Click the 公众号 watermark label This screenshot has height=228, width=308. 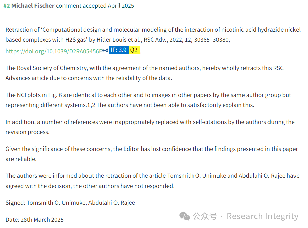[205, 216]
